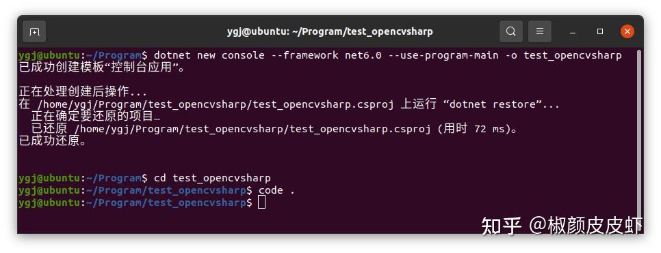
Task: Click the 知乎 @椒颜皮皮虾 watermark
Action: point(562,225)
